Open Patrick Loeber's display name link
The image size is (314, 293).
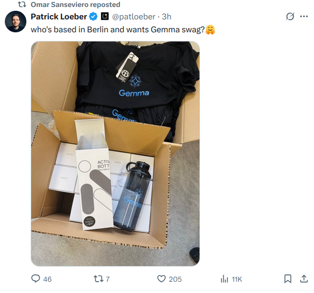[59, 17]
